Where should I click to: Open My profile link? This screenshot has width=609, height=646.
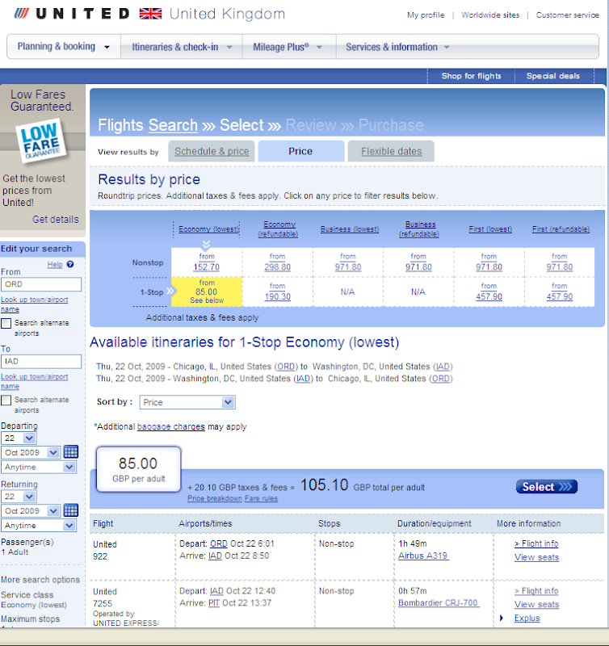click(426, 15)
